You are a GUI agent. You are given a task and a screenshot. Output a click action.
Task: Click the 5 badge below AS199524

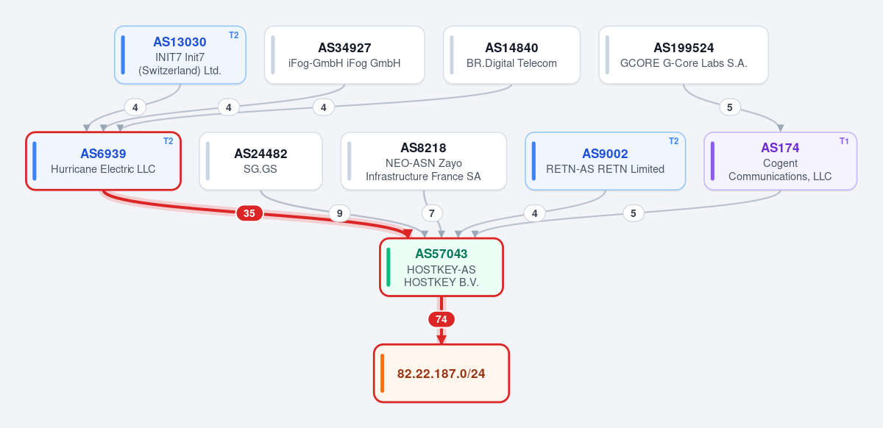pos(729,107)
